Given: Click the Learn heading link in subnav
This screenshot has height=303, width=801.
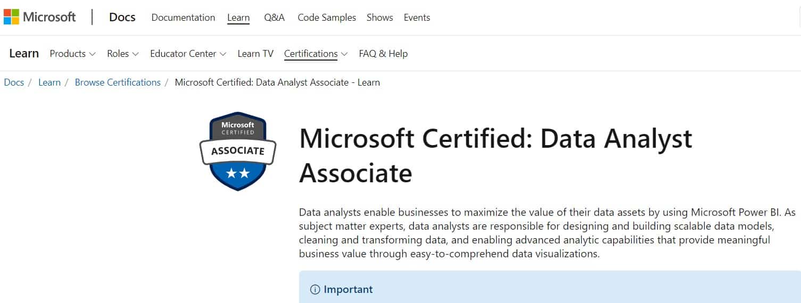Looking at the screenshot, I should point(24,53).
